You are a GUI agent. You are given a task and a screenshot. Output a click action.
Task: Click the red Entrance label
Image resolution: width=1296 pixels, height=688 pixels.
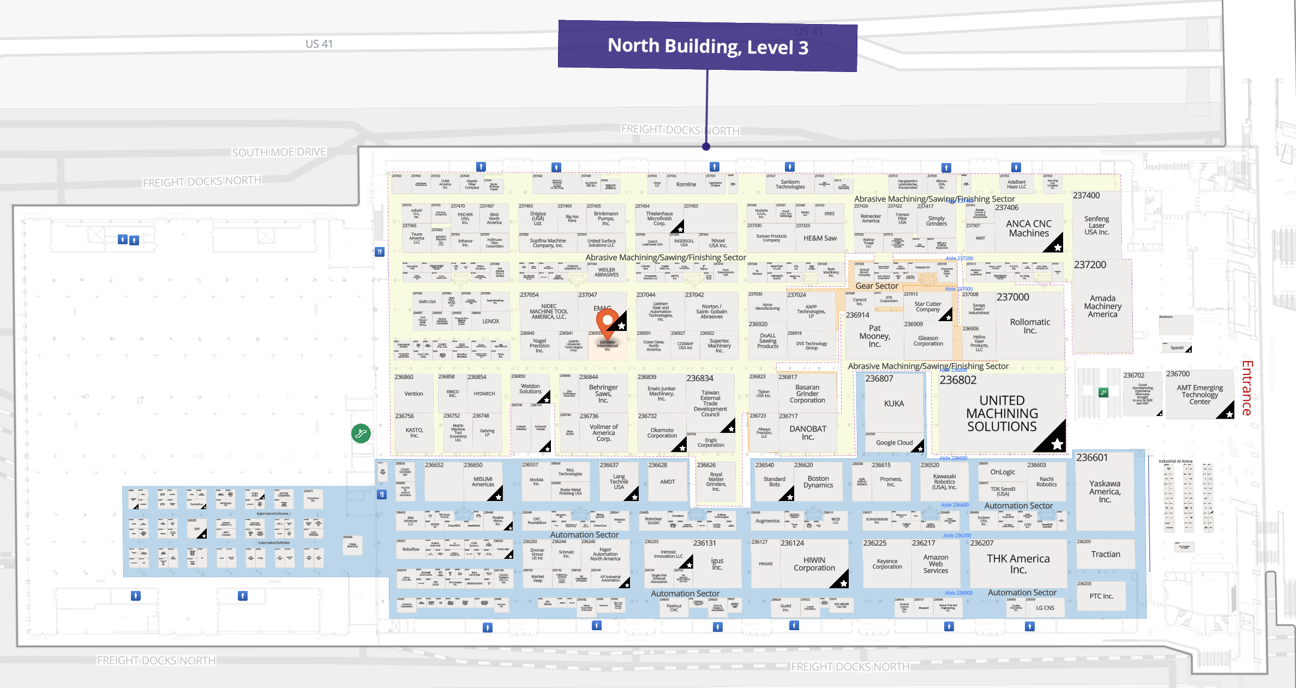tap(1247, 388)
